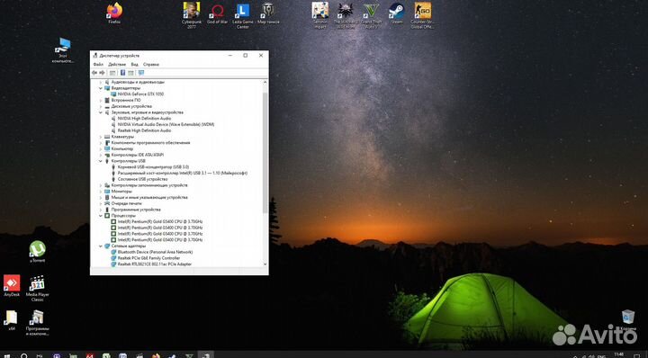The width and height of the screenshot is (648, 358).
Task: Click the scan for hardware changes monitor icon
Action: click(x=141, y=73)
